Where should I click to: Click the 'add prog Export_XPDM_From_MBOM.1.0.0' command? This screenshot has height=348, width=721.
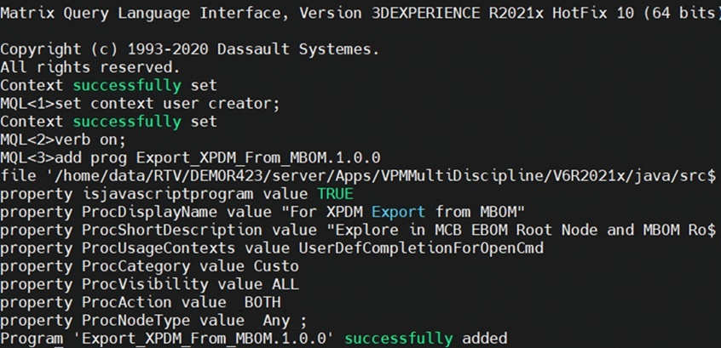tap(218, 158)
